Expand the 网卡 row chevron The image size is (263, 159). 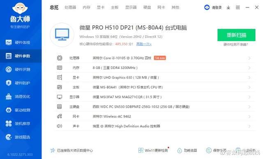(x=249, y=116)
